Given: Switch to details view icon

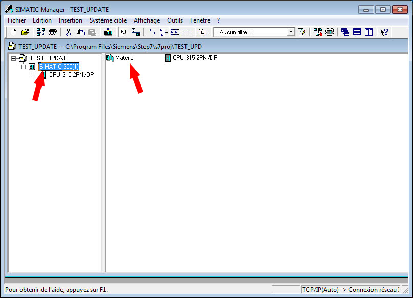Looking at the screenshot, I should (x=187, y=32).
